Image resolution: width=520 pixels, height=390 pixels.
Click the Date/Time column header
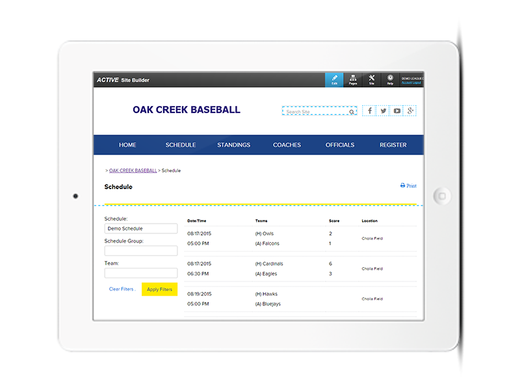pos(197,221)
